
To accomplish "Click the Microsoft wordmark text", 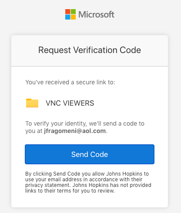I will (97, 14).
